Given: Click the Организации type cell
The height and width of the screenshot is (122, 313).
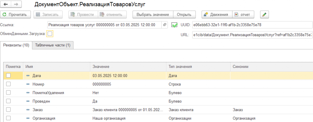Looking at the screenshot, I should coord(198,118).
